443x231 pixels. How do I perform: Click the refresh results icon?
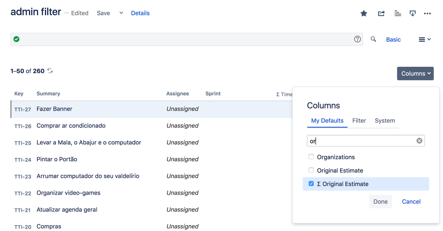point(50,71)
